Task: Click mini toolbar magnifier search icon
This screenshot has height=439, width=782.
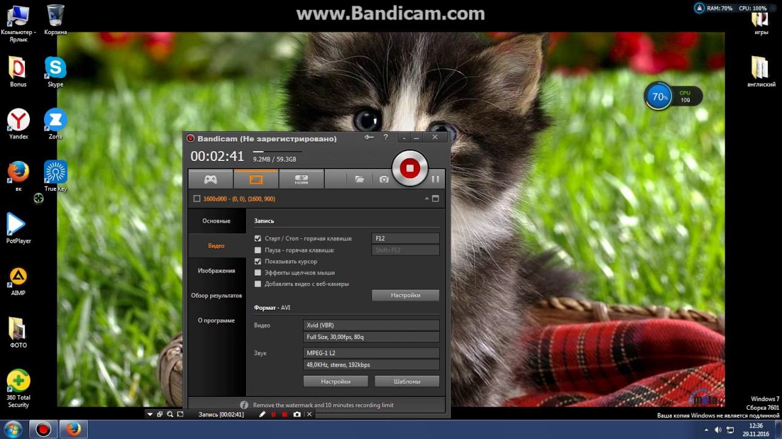Action: pos(170,415)
